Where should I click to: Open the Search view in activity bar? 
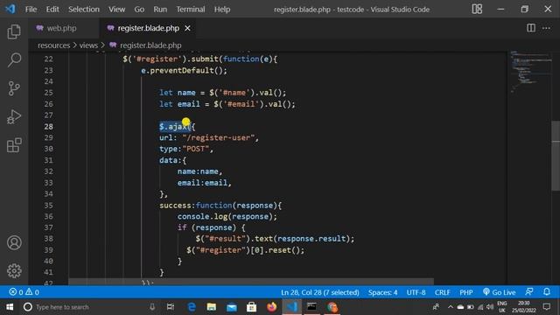point(14,59)
